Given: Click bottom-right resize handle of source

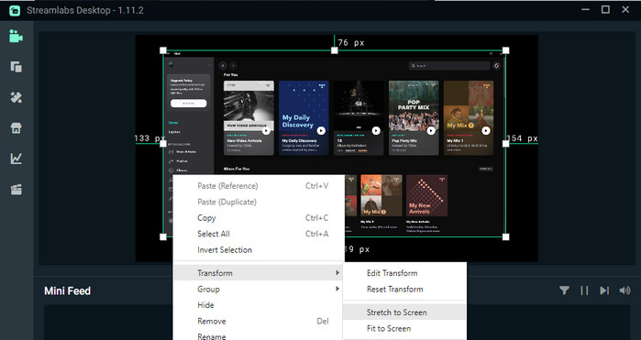Looking at the screenshot, I should [x=505, y=236].
